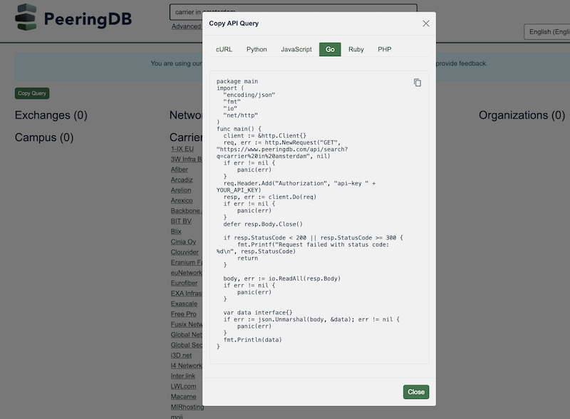Open the EXA Infrastructure carrier link
The height and width of the screenshot is (419, 570).
(x=186, y=294)
